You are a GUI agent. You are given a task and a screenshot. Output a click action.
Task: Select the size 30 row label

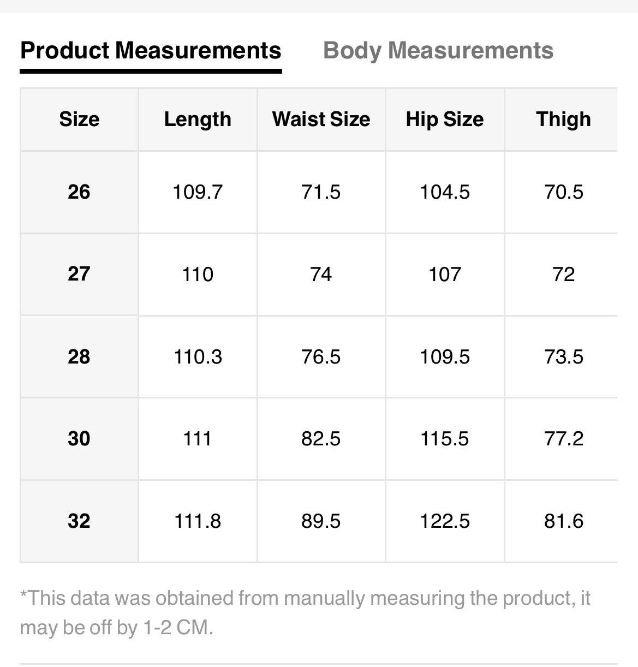(79, 439)
